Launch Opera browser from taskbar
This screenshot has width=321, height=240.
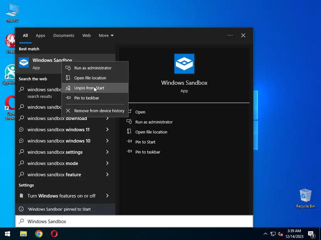(54, 234)
